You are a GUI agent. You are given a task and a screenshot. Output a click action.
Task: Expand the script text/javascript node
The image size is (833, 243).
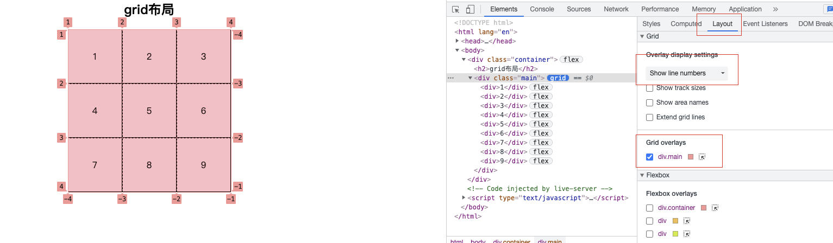[464, 198]
